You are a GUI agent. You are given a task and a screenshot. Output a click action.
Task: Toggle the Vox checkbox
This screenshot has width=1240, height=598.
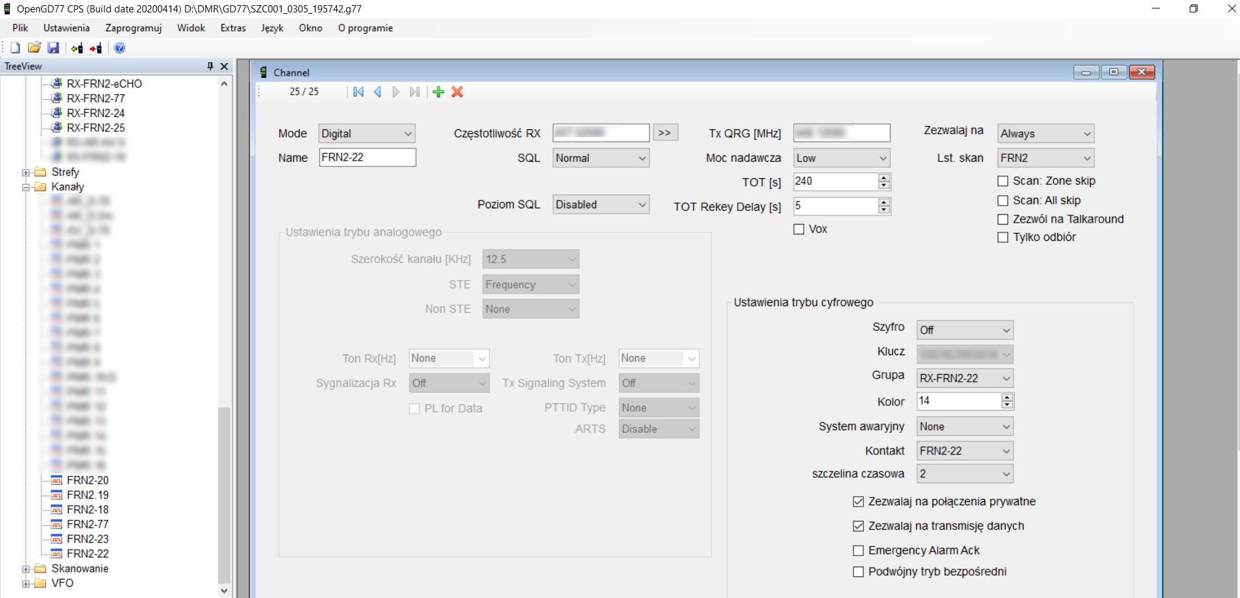(799, 229)
